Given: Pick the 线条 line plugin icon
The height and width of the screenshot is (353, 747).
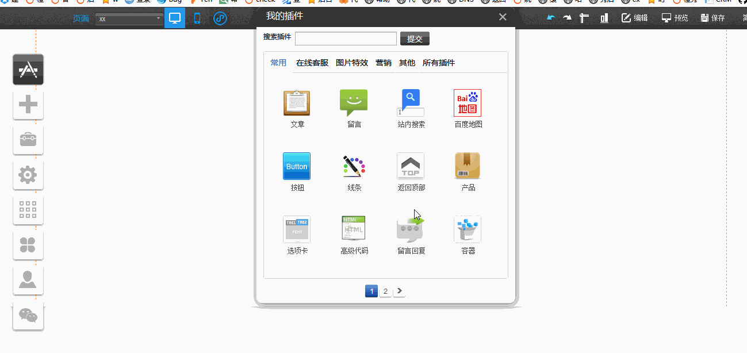Looking at the screenshot, I should point(354,166).
